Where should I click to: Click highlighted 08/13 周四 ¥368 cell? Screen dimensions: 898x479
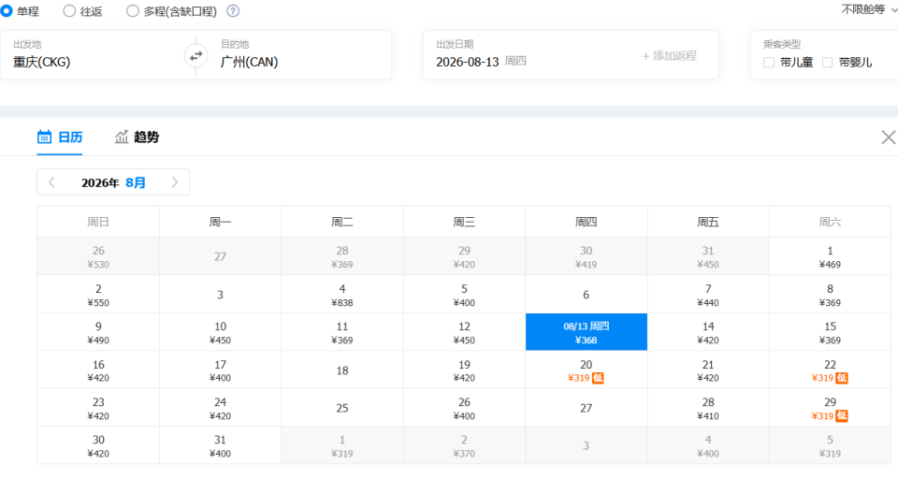point(586,332)
